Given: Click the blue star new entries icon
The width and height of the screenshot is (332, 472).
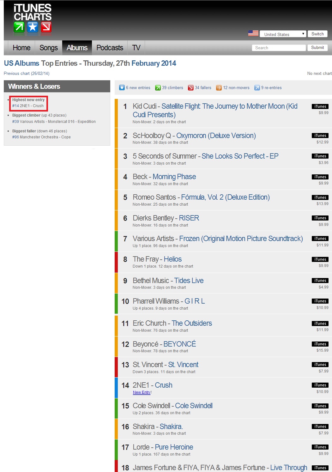Looking at the screenshot, I should (x=122, y=88).
